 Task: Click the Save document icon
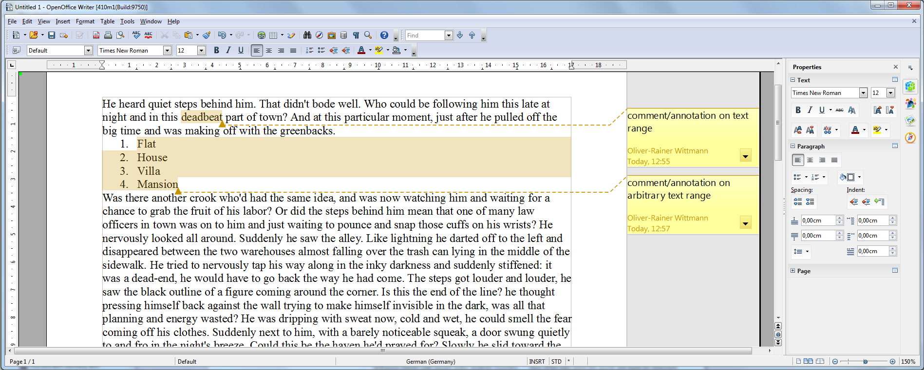(52, 35)
